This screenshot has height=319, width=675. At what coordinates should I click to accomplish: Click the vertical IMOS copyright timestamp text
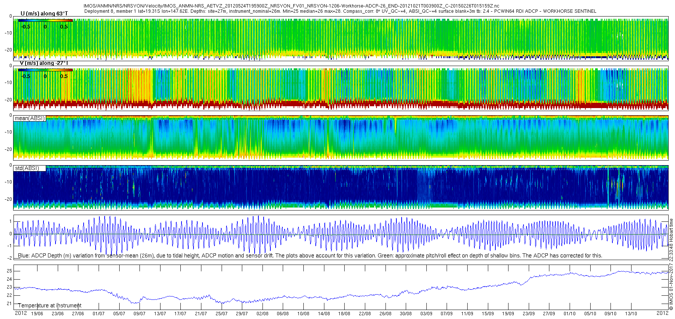(x=671, y=264)
